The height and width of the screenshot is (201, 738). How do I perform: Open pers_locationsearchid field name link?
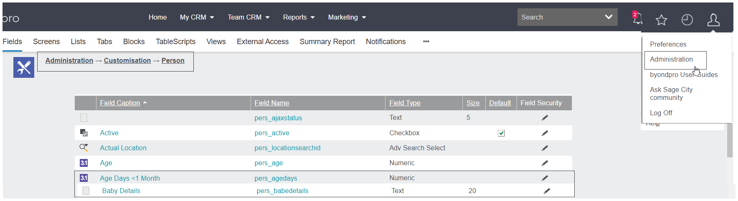(x=287, y=148)
